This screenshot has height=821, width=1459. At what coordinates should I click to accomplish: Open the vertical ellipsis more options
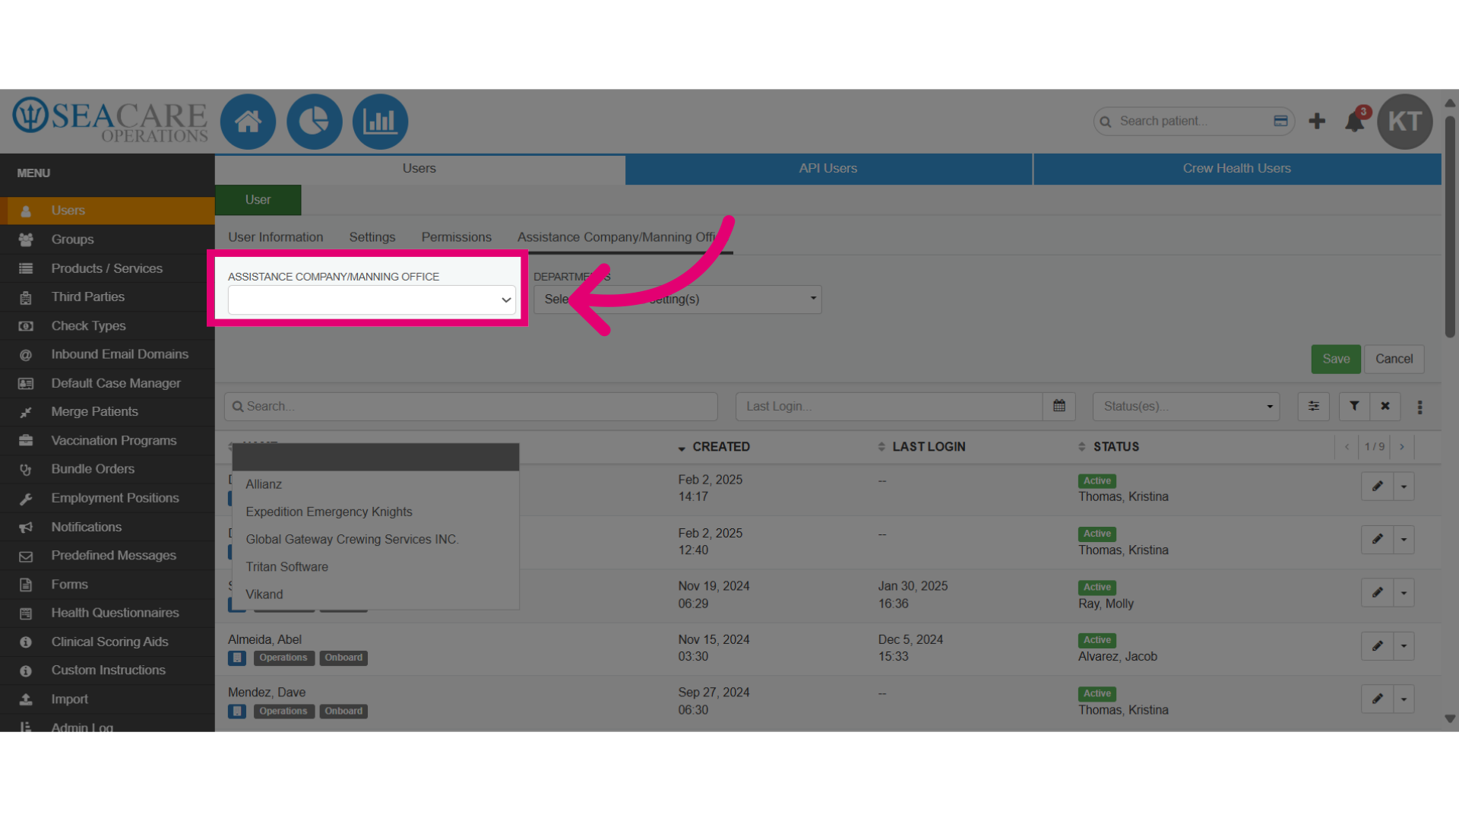click(1419, 407)
